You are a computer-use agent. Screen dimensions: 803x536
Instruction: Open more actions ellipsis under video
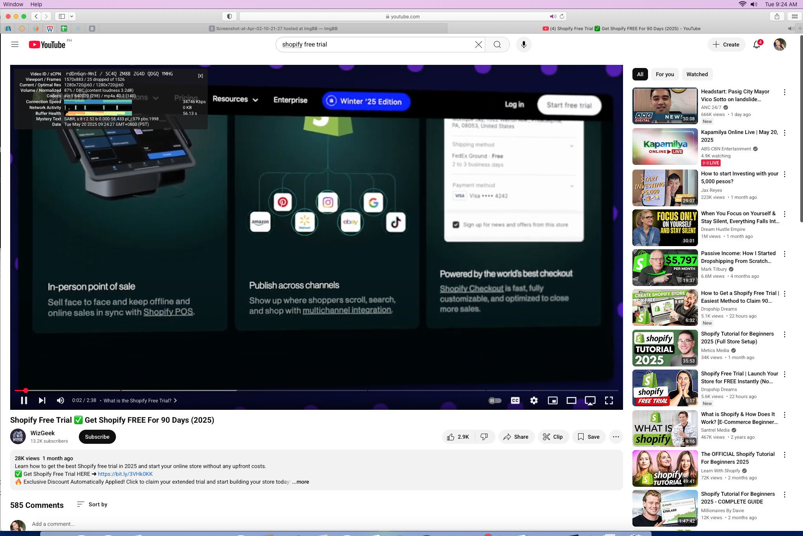(x=616, y=437)
